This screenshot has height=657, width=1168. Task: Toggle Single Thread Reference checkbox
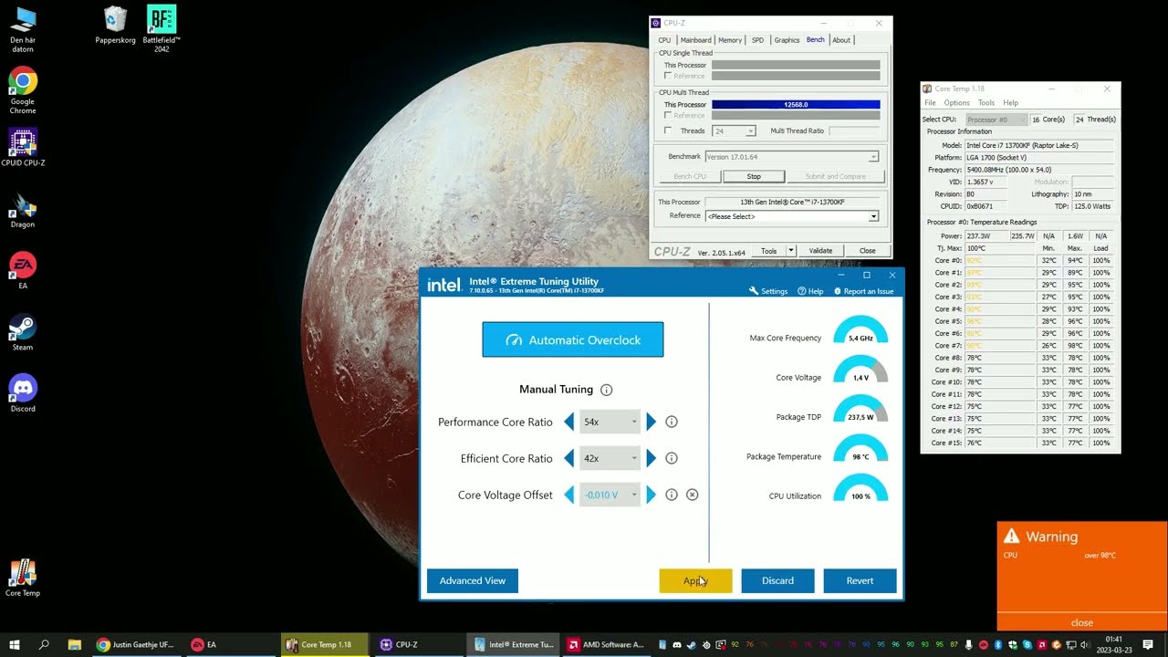pyautogui.click(x=668, y=76)
